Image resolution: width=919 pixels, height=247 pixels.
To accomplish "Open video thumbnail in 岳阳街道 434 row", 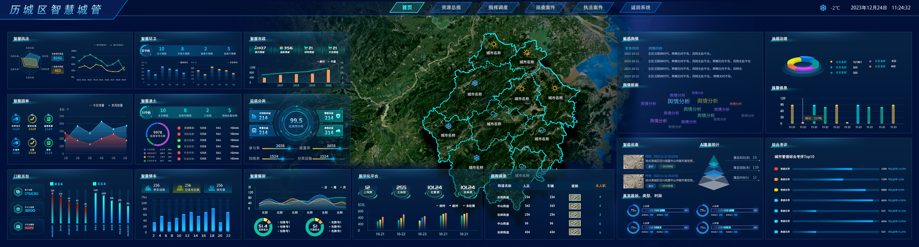I will click(x=575, y=232).
